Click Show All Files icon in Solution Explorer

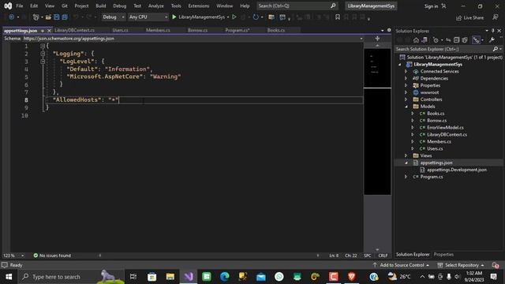pyautogui.click(x=465, y=40)
